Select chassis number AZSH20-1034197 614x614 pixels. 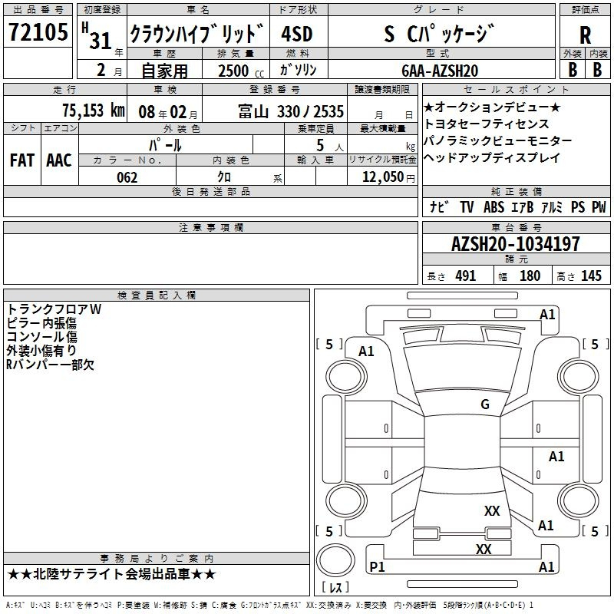click(x=515, y=244)
